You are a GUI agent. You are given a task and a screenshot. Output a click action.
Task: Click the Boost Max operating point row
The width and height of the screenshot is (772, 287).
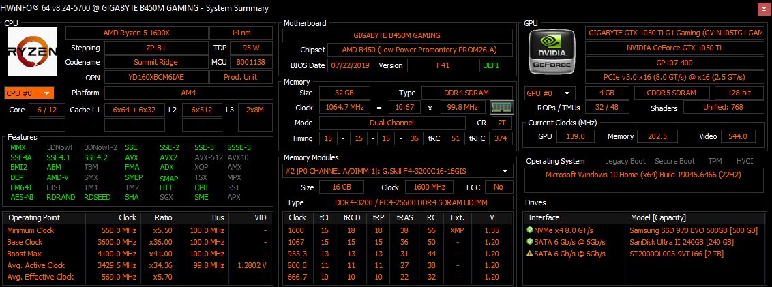(137, 254)
